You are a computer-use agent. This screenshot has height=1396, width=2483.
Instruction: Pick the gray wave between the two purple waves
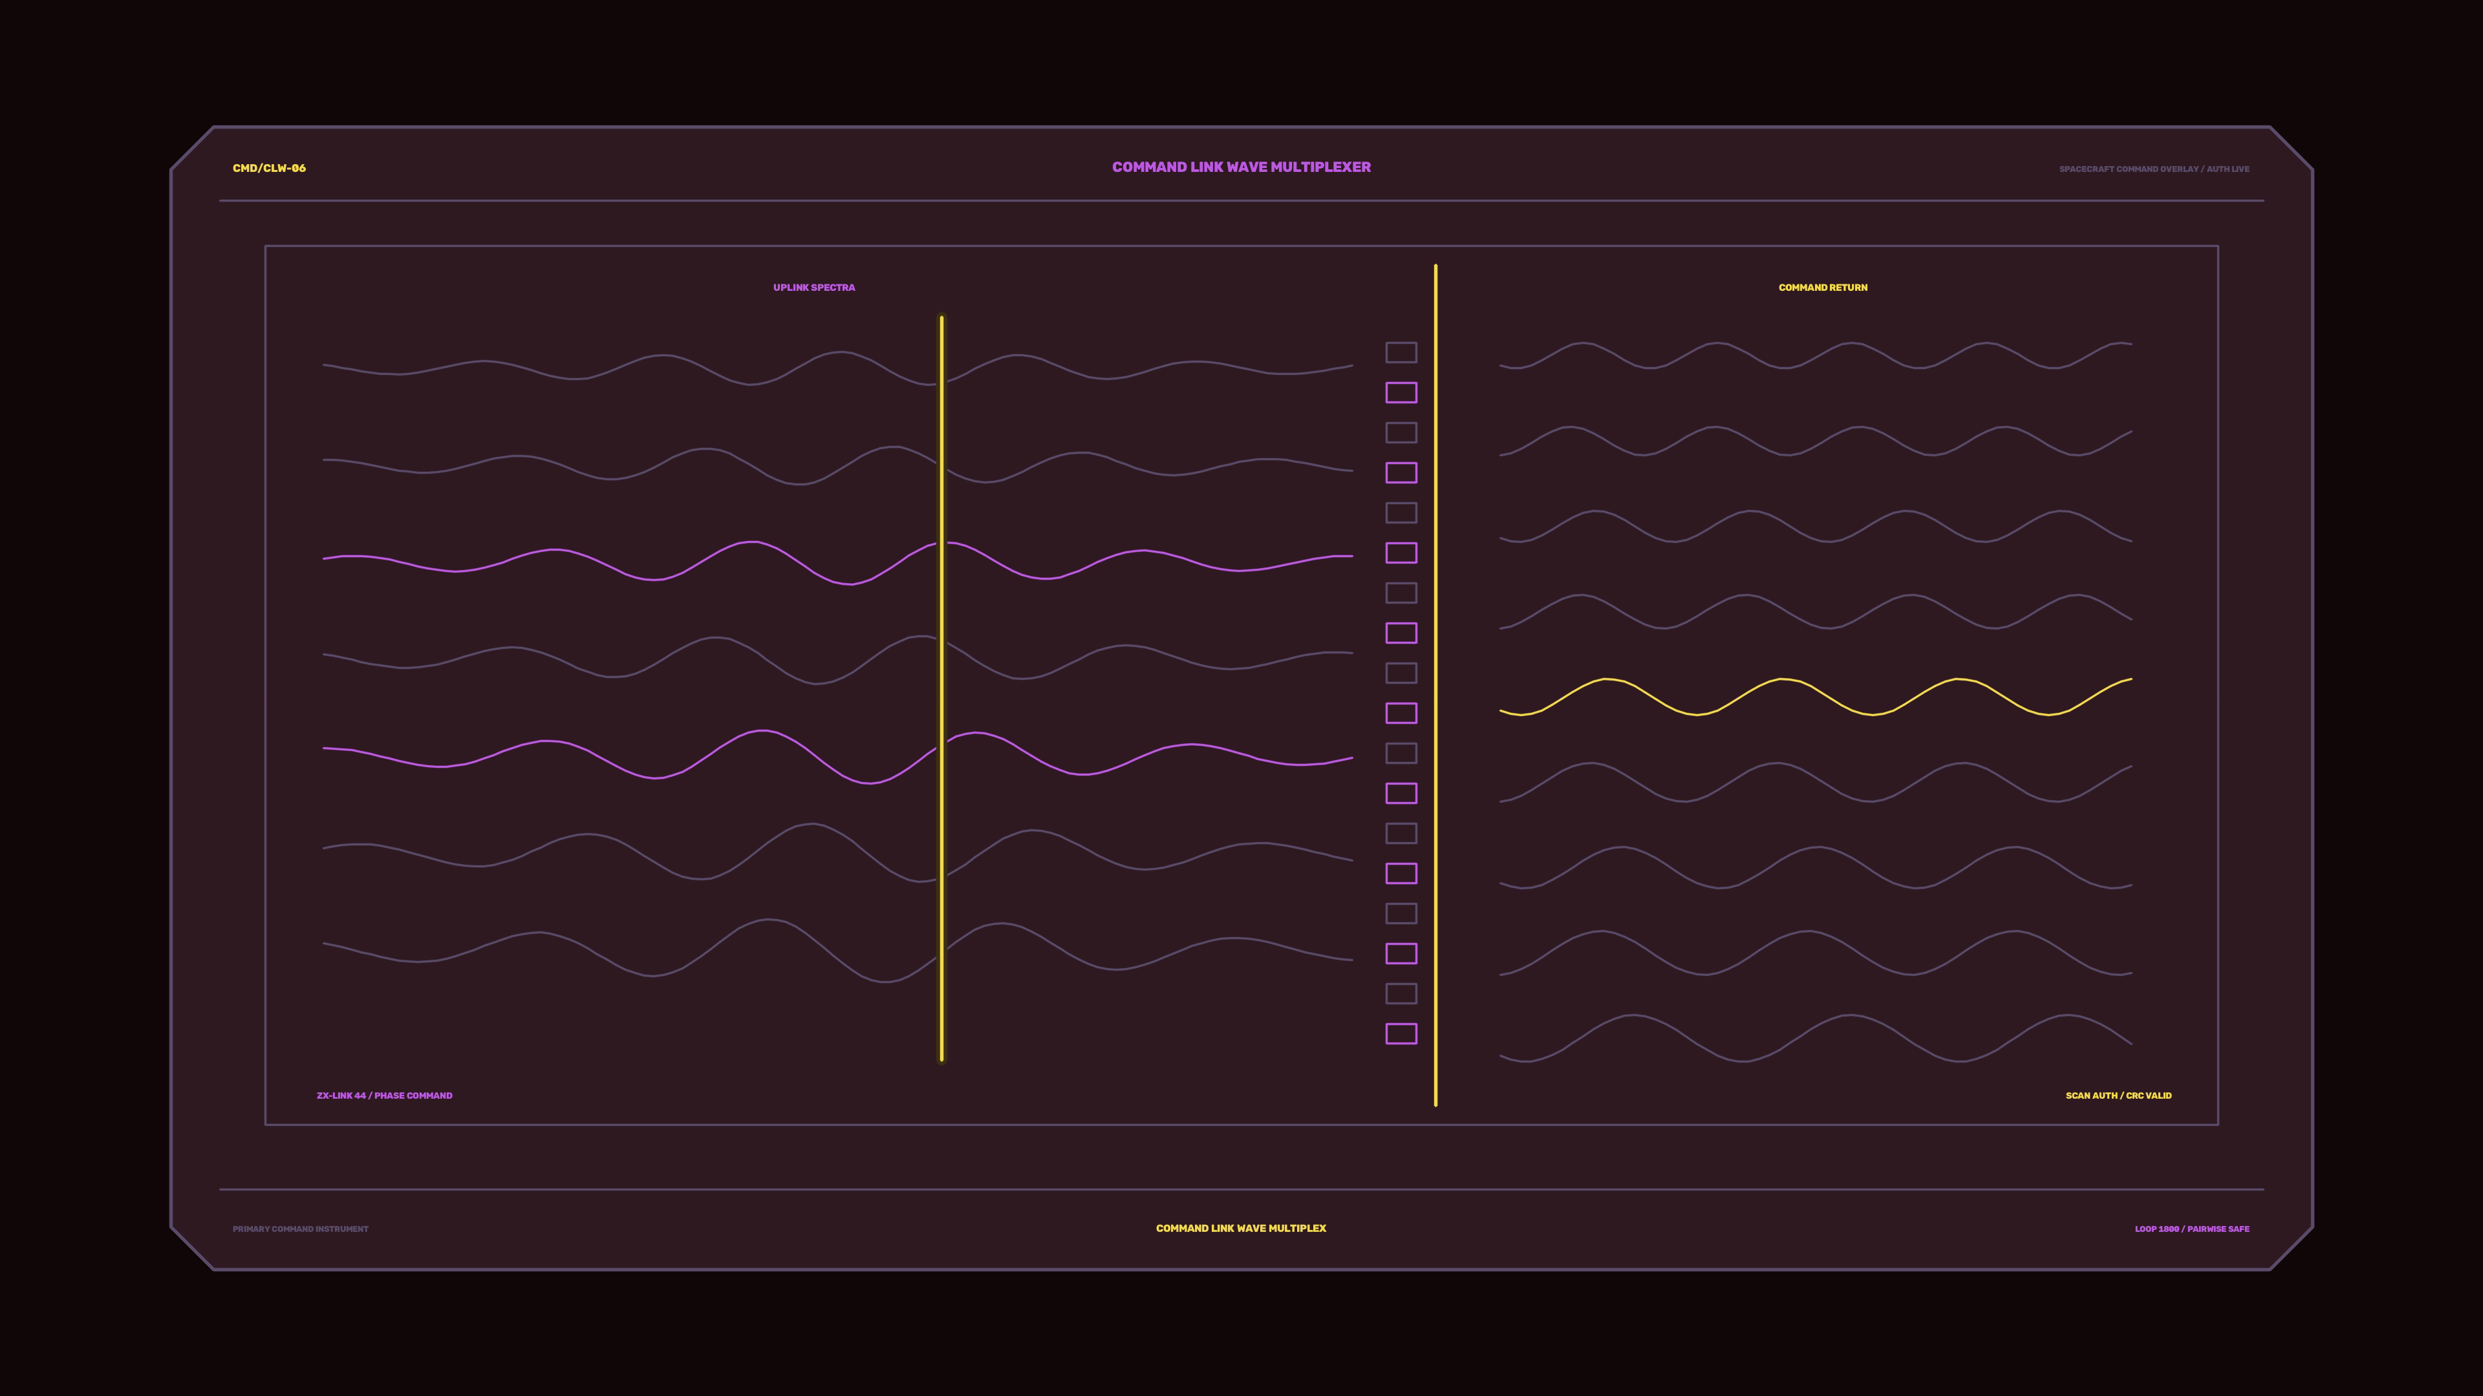tap(837, 660)
